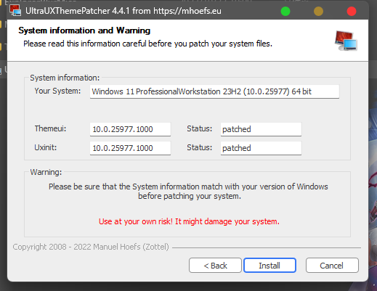
Task: Click the 'System information and Warning' heading
Action: tap(84, 30)
